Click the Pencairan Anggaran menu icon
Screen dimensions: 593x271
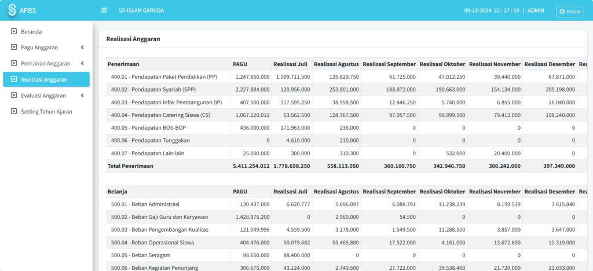pyautogui.click(x=14, y=64)
